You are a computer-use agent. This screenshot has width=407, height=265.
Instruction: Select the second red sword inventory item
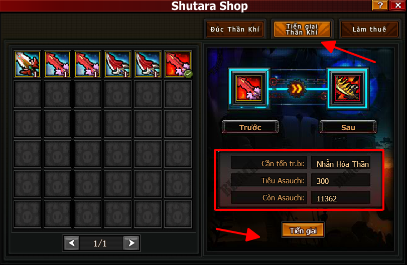tap(57, 64)
